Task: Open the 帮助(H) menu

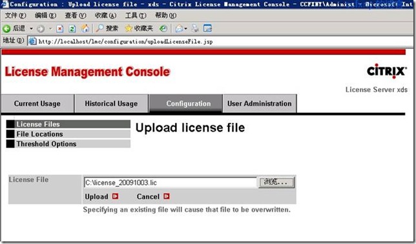Action: tap(165, 15)
